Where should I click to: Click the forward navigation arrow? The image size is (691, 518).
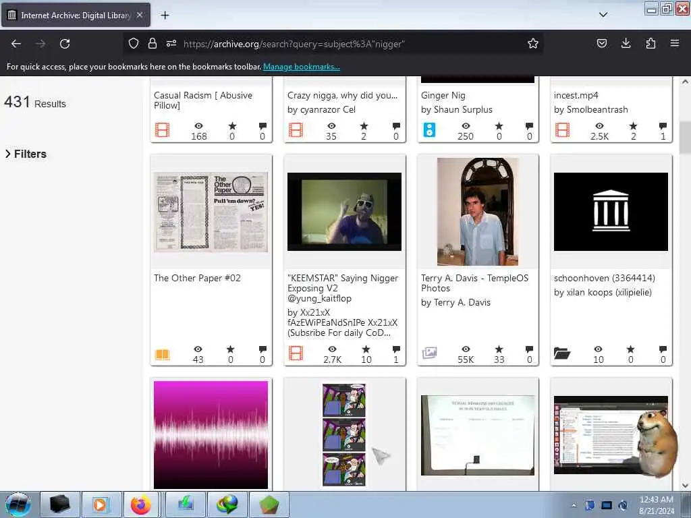coord(40,44)
